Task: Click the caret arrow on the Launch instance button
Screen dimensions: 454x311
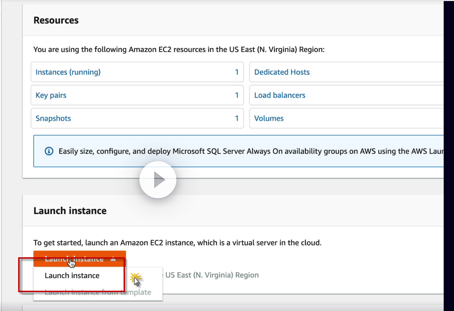Action: (x=113, y=259)
